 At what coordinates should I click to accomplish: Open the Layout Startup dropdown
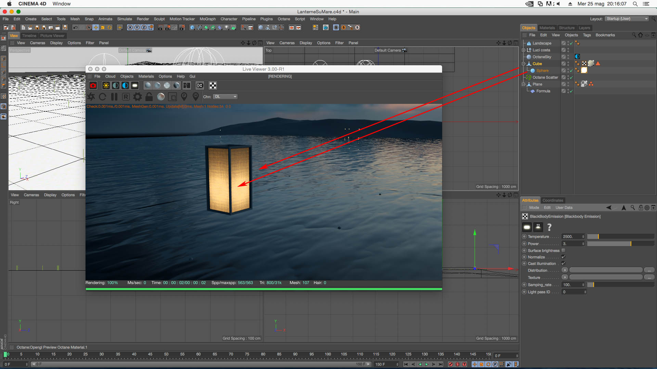(627, 19)
